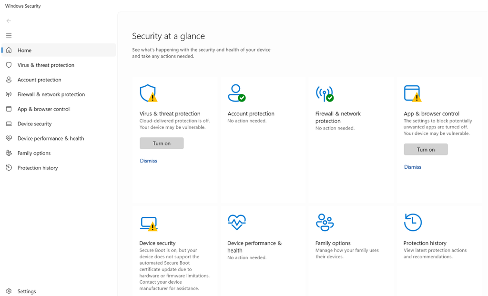Open the Account protection tile icon with checkmark
Screen dimensions: 488x296
coord(236,93)
